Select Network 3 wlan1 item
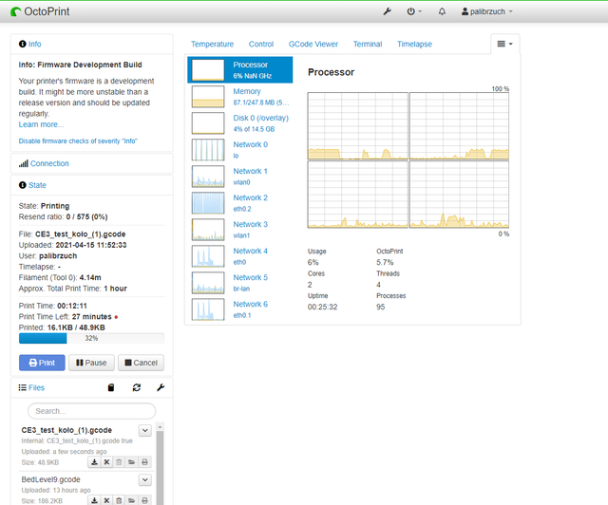 [240, 230]
